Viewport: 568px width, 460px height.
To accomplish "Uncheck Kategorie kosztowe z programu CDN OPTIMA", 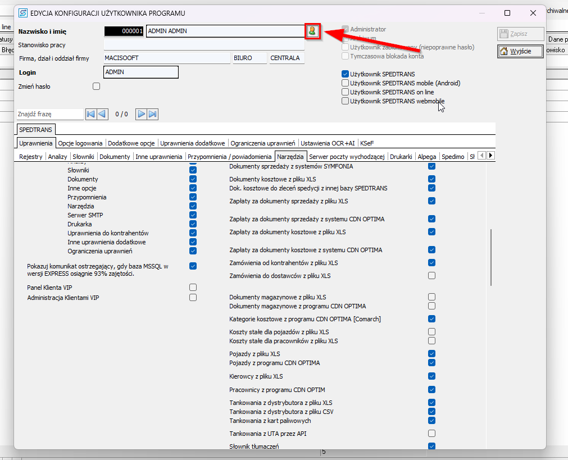I will tap(432, 318).
